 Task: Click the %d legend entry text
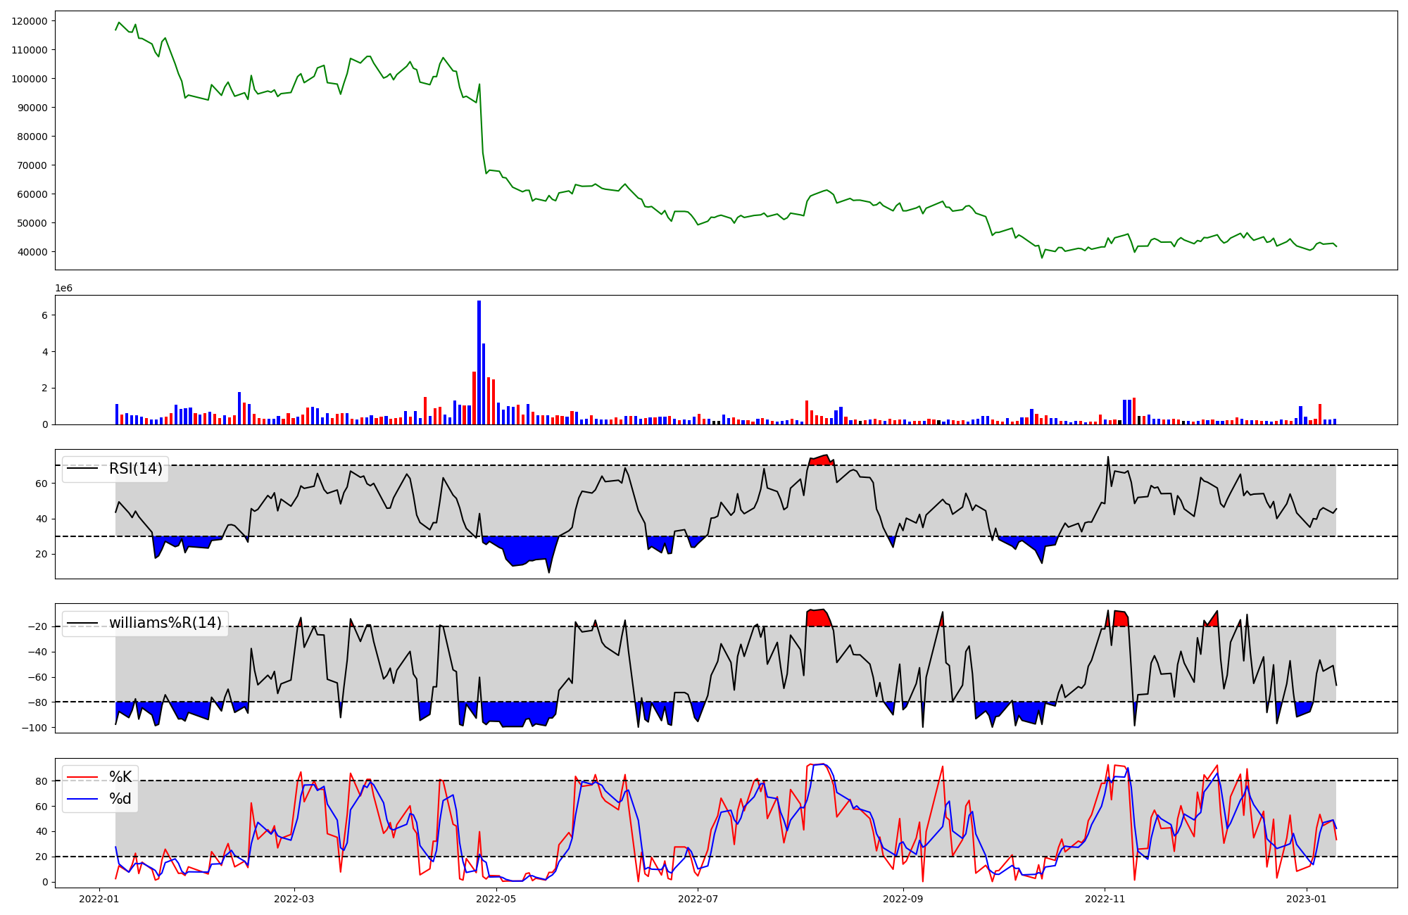[x=120, y=799]
